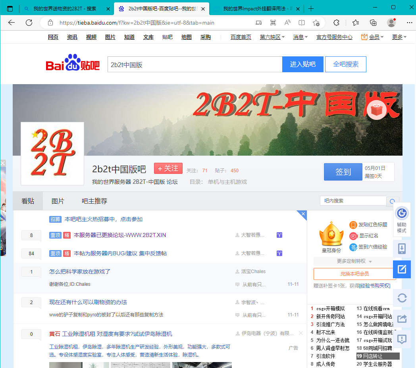The image size is (416, 368).
Task: Open the favorites list
Action: coord(356,23)
